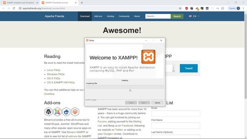Image resolution: width=247 pixels, height=139 pixels.
Task: Go back using the browser back arrow
Action: pyautogui.click(x=3, y=8)
